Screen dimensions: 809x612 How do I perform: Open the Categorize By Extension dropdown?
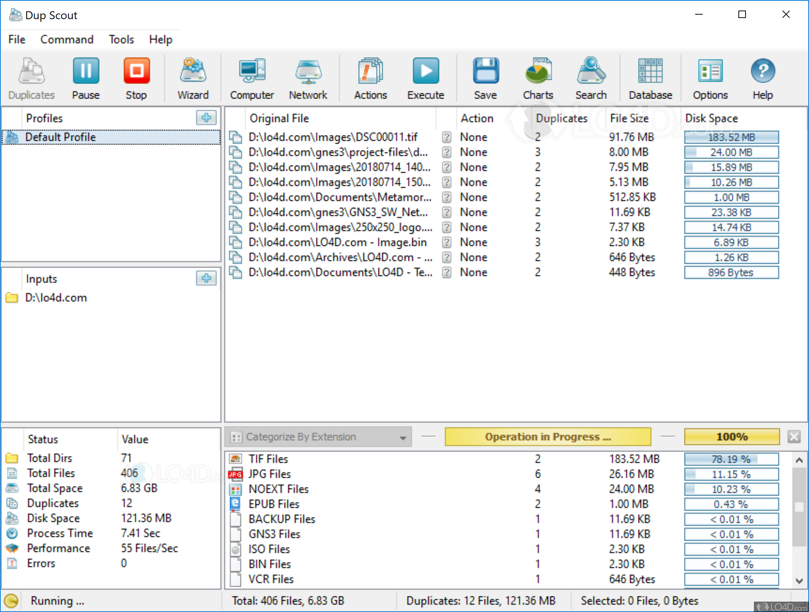403,437
